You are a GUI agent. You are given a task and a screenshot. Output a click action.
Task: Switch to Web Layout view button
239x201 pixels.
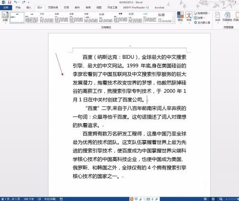pyautogui.click(x=221, y=199)
